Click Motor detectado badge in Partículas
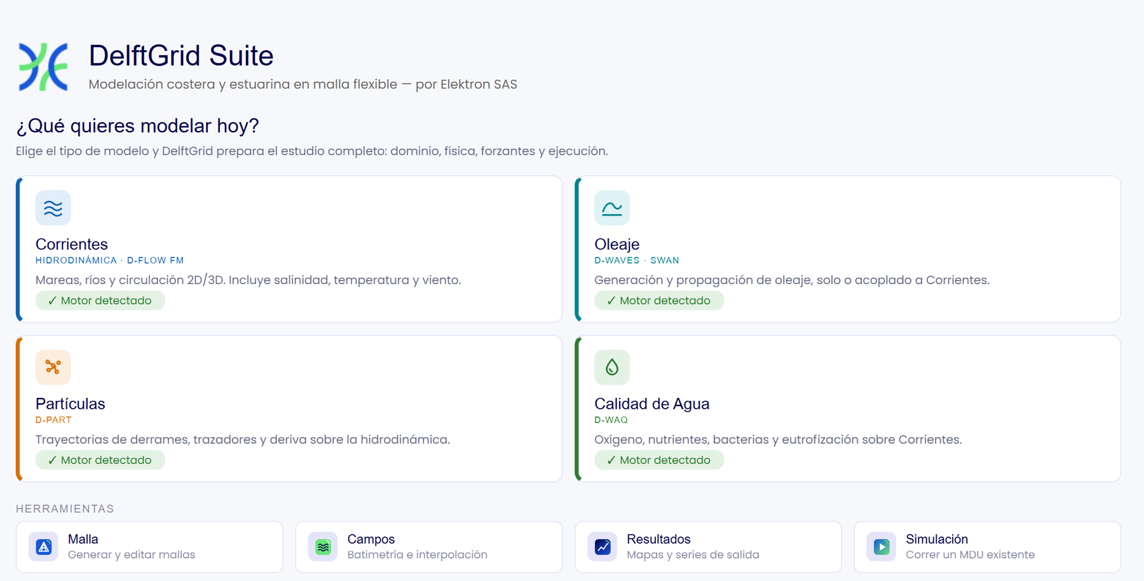 (100, 460)
